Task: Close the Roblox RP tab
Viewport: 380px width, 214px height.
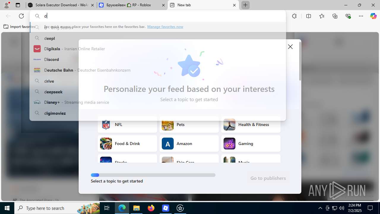Action: [163, 5]
